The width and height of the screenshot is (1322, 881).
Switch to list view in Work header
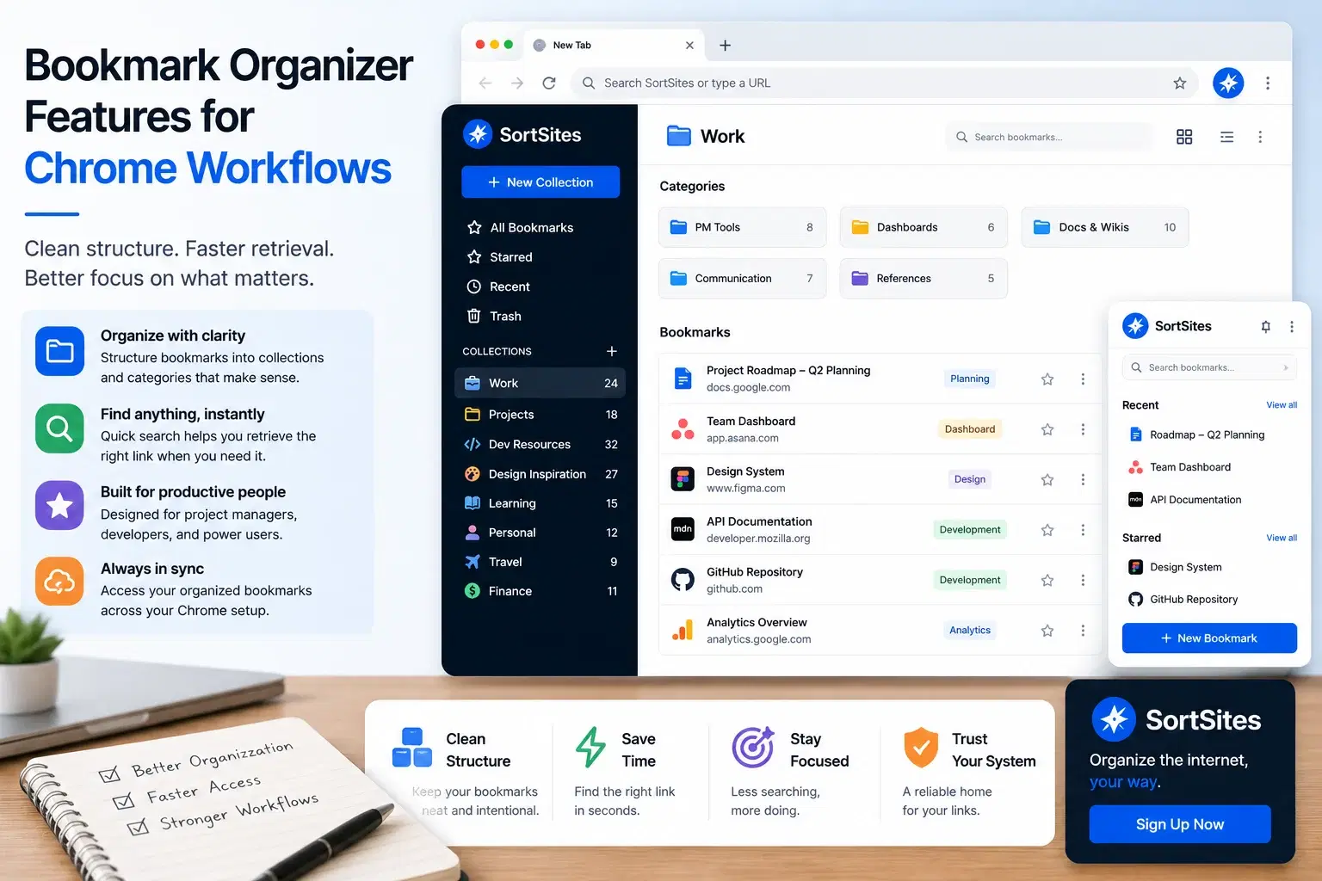(x=1227, y=137)
